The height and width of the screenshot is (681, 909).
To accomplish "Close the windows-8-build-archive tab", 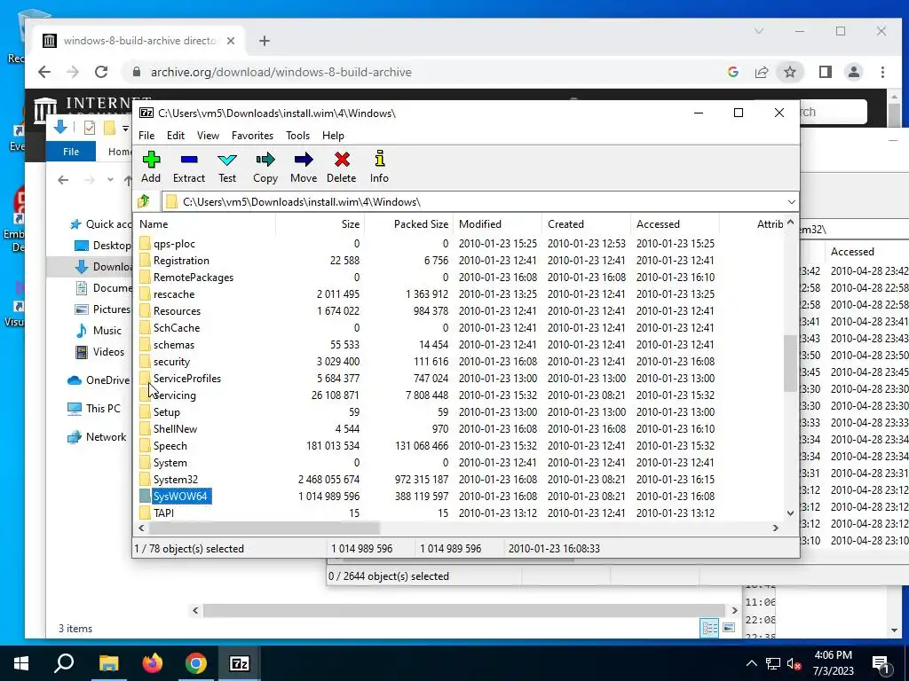I will coord(231,41).
